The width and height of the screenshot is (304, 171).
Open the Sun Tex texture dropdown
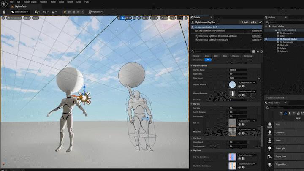246,121
